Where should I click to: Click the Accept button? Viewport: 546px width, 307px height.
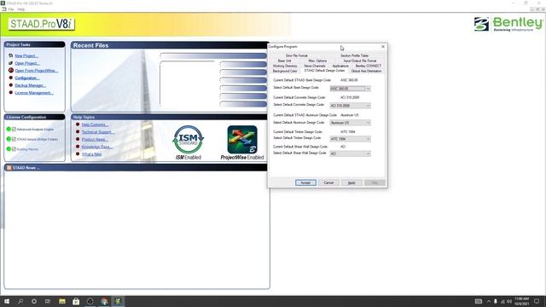(x=305, y=182)
